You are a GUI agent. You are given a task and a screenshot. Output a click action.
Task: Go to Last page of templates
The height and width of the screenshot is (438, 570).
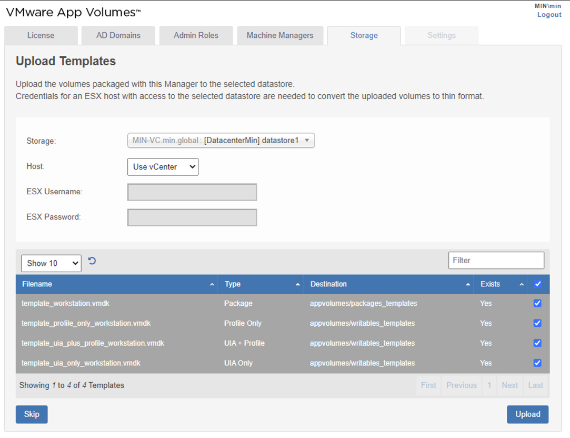pyautogui.click(x=536, y=385)
